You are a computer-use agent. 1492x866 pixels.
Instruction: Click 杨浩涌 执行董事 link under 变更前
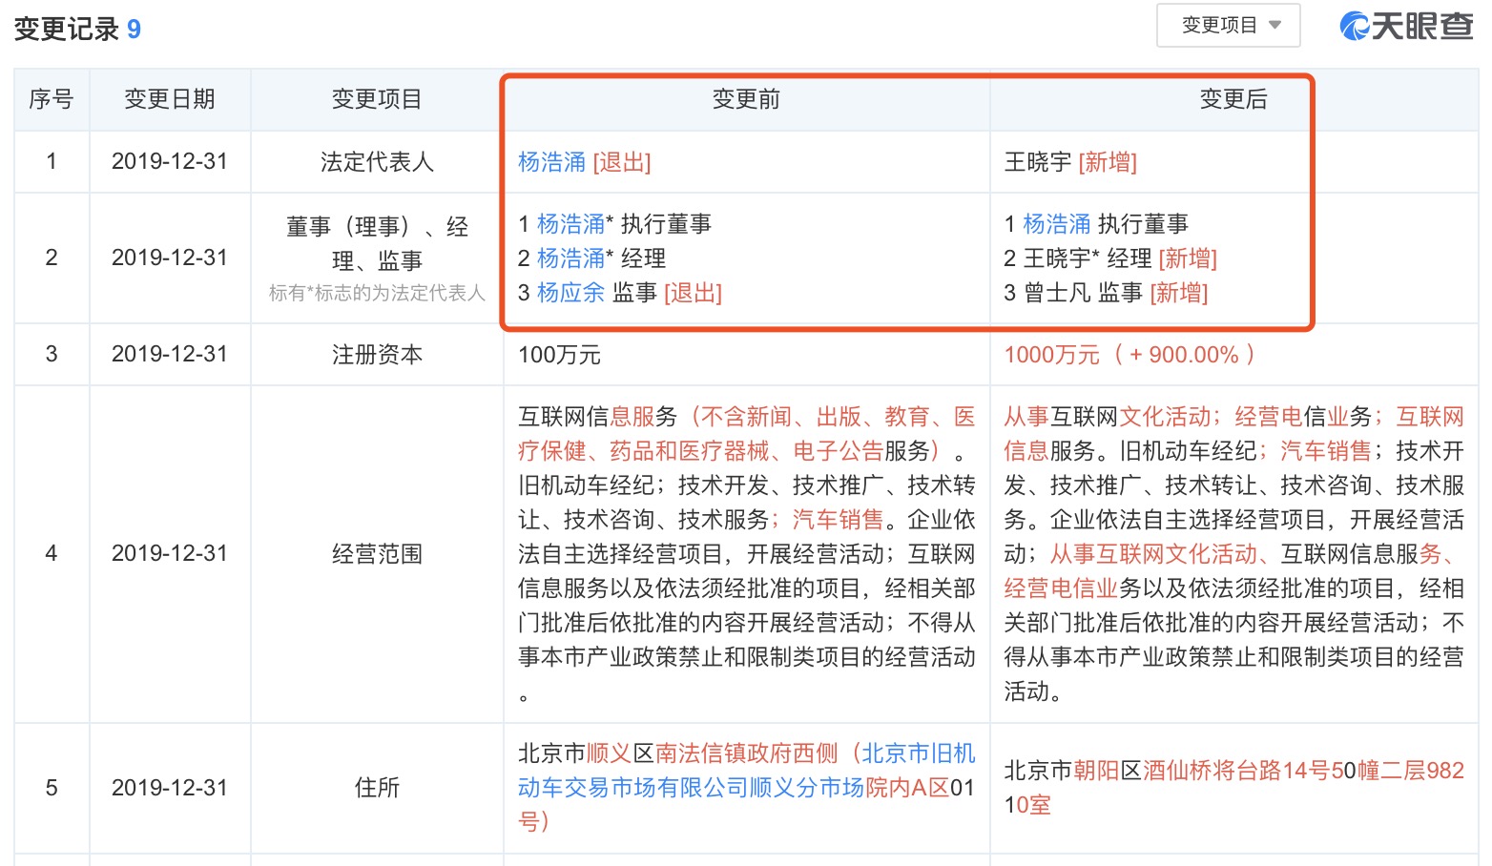point(570,224)
